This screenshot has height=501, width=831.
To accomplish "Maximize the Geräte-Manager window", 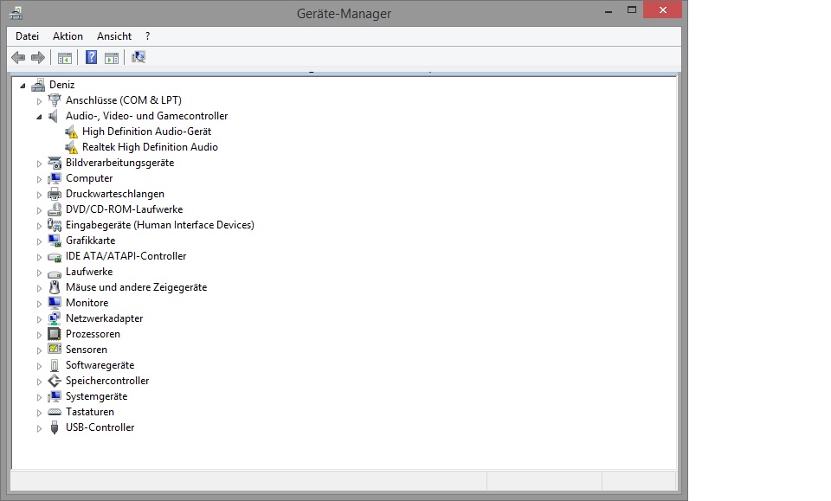I will (632, 10).
